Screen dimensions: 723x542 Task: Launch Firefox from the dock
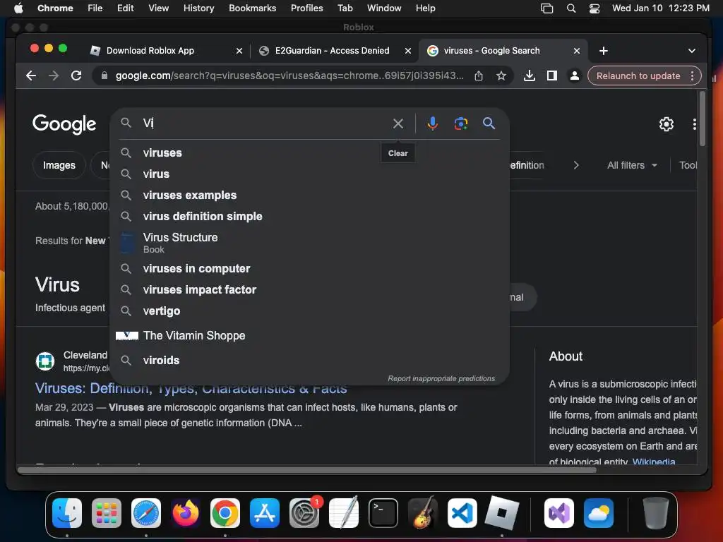(x=186, y=512)
